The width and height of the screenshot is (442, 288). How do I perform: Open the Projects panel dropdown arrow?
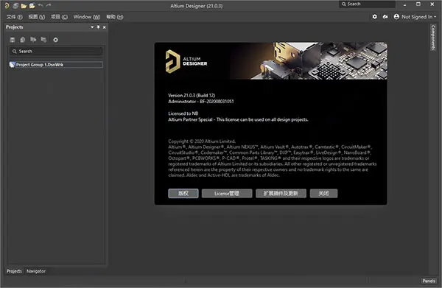[x=92, y=27]
